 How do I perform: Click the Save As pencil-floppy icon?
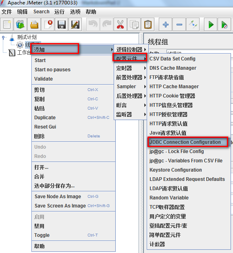(x=75, y=25)
